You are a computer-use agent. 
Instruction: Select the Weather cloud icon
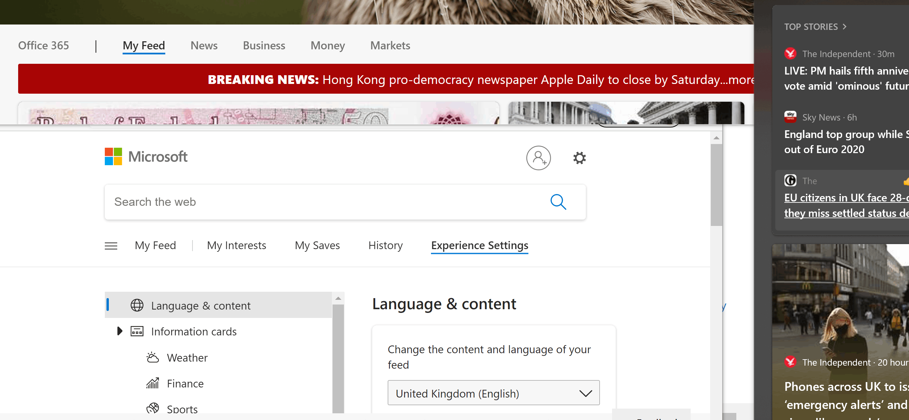tap(153, 357)
